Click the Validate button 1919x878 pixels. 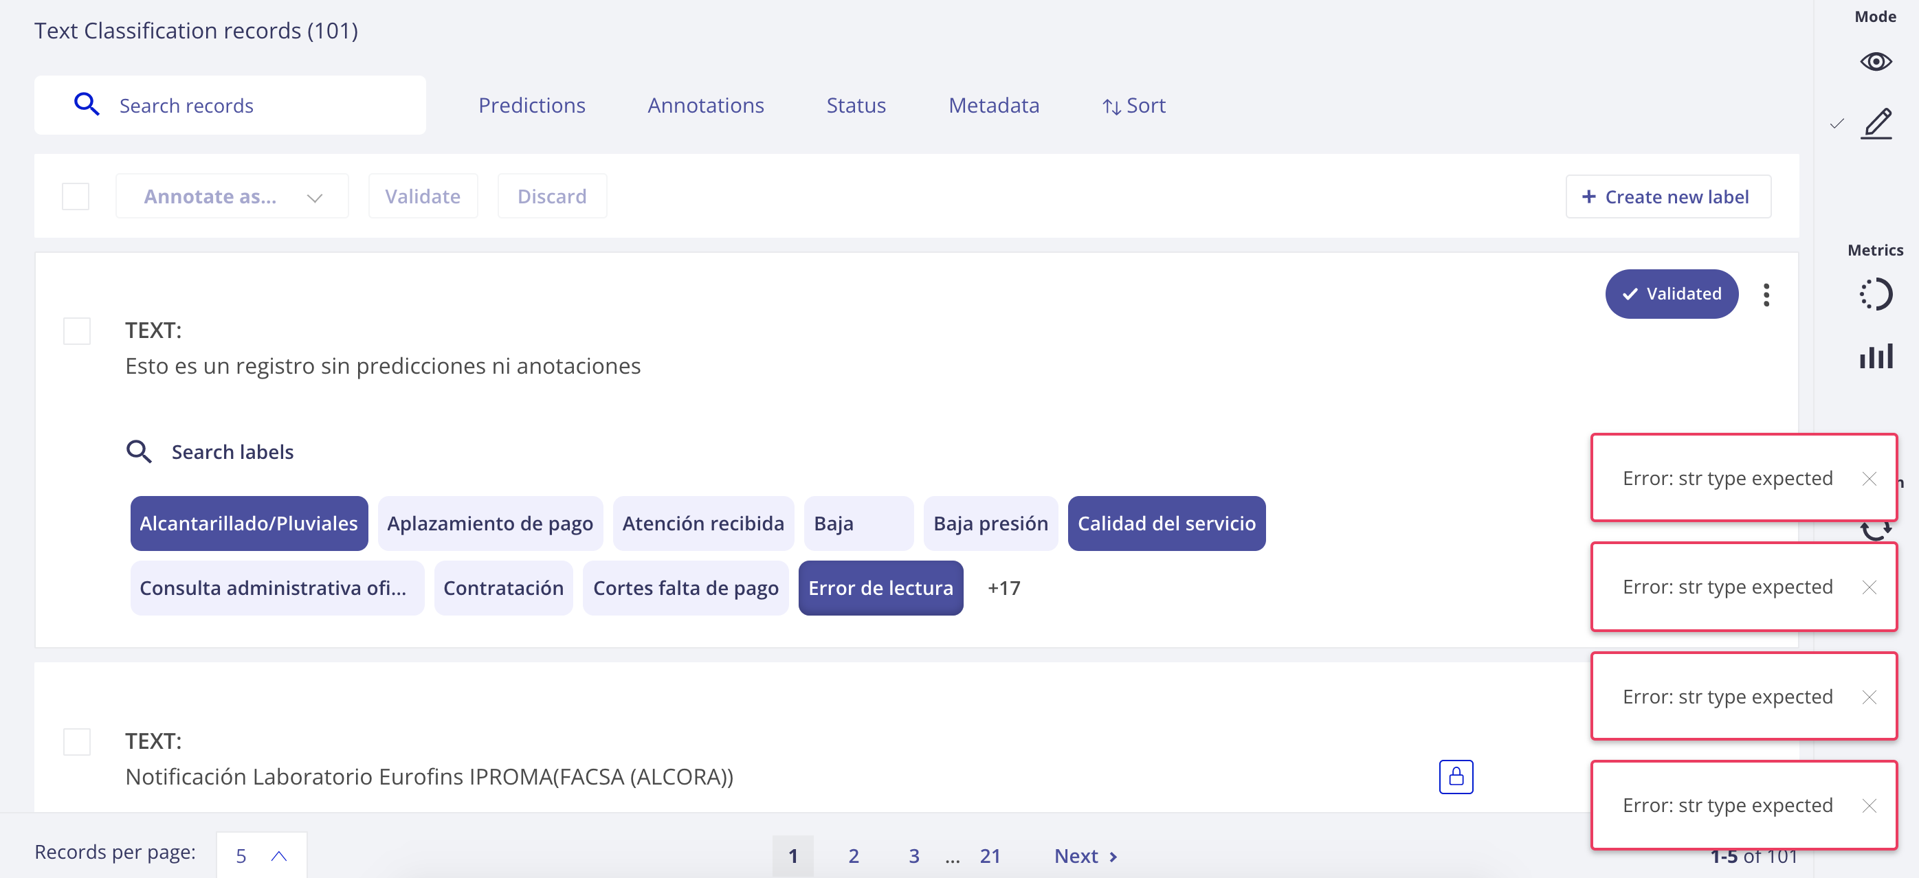[423, 196]
